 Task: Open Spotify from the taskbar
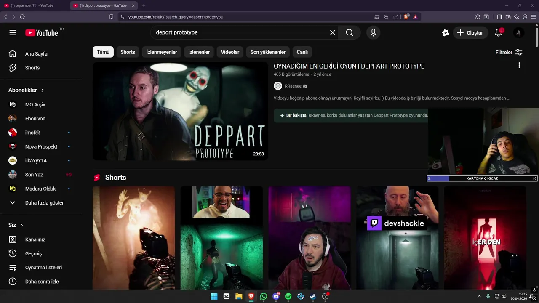pyautogui.click(x=288, y=296)
